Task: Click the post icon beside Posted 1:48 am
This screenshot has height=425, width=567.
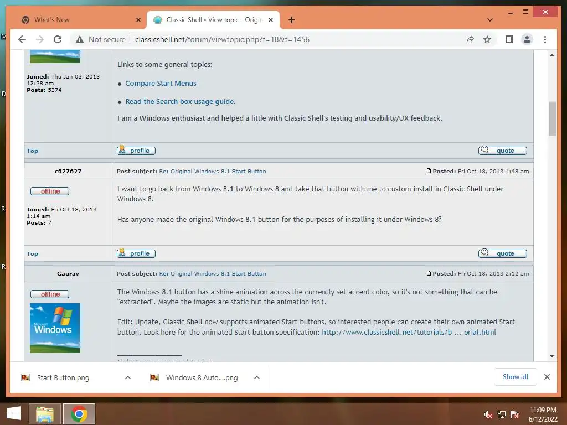Action: coord(429,171)
